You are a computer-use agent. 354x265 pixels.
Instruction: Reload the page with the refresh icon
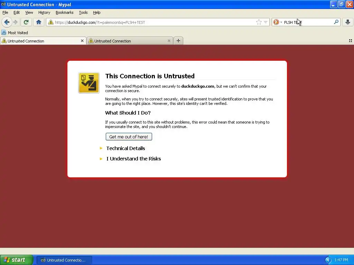[26, 22]
